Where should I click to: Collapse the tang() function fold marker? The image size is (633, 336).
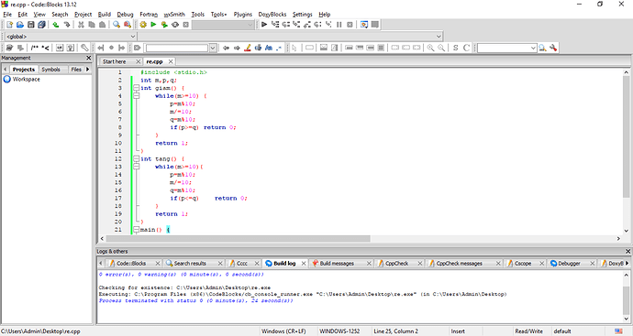137,158
